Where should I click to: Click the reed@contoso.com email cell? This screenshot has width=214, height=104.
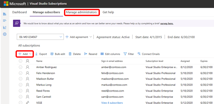click(x=112, y=91)
